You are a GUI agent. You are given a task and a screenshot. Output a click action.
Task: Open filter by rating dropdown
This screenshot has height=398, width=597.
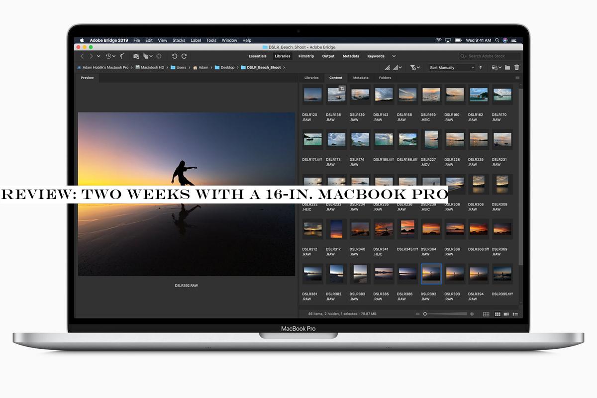point(415,68)
